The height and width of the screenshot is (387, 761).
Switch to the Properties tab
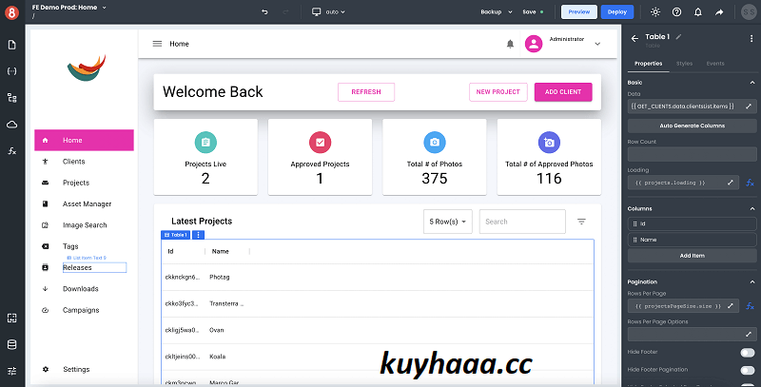point(648,64)
